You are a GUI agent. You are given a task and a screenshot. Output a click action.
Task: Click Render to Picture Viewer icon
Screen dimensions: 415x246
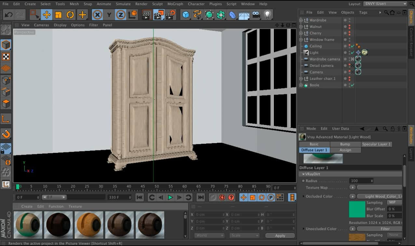tap(159, 15)
